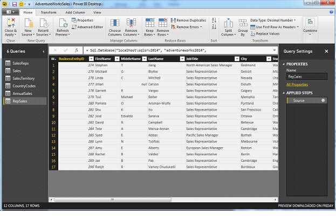Sort descending with Z-A icon
336x220 pixels.
[214, 27]
